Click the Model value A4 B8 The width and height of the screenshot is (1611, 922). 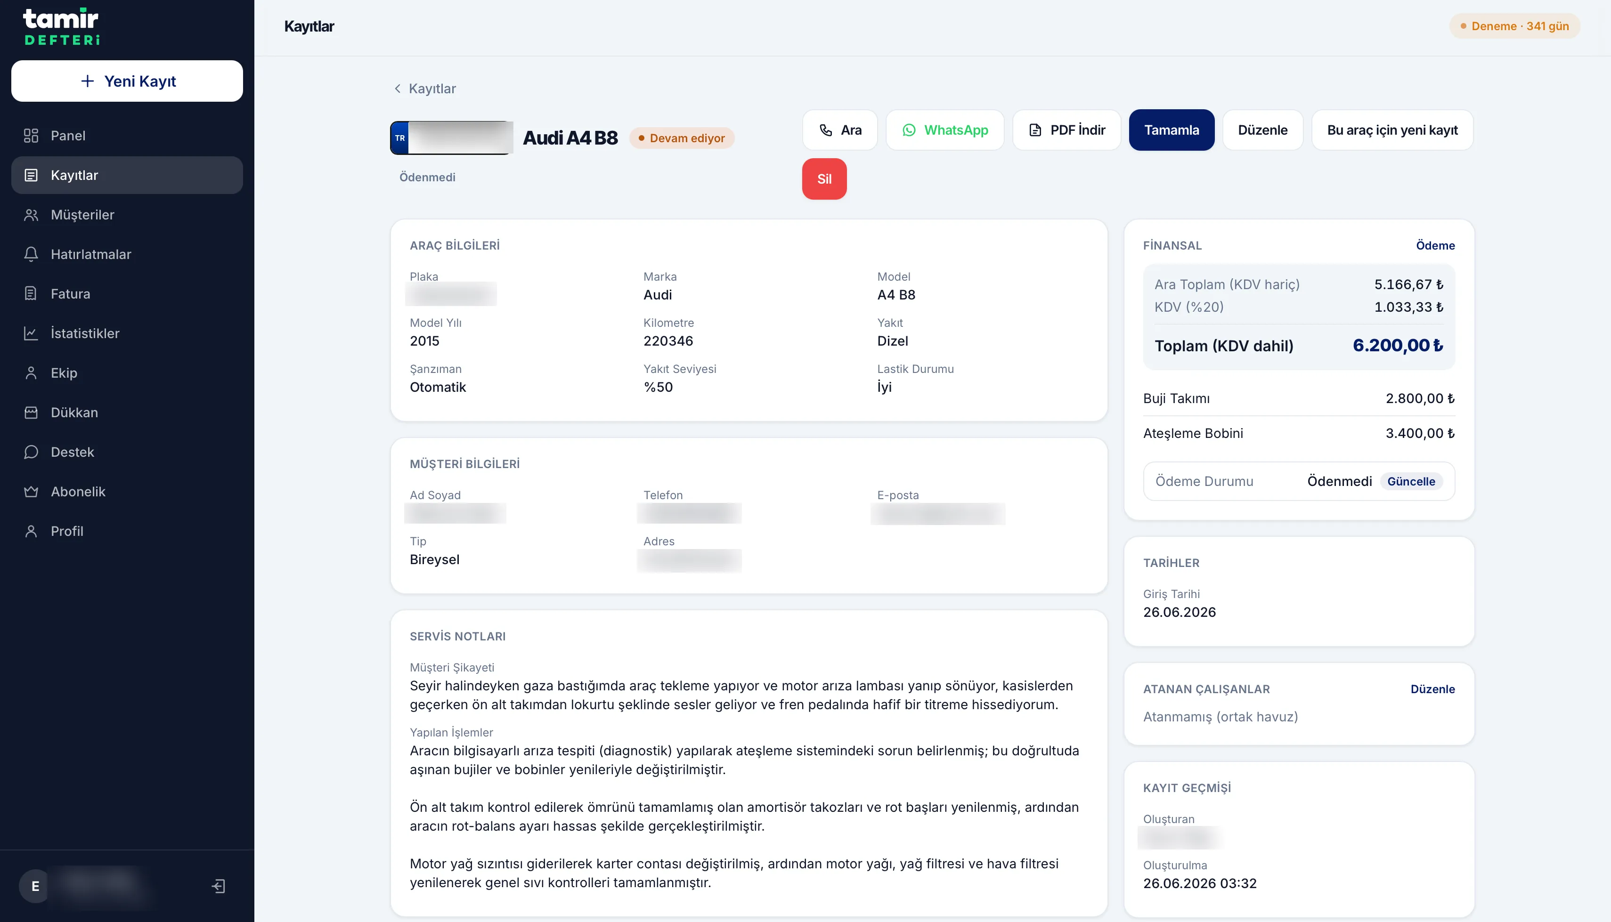[896, 294]
